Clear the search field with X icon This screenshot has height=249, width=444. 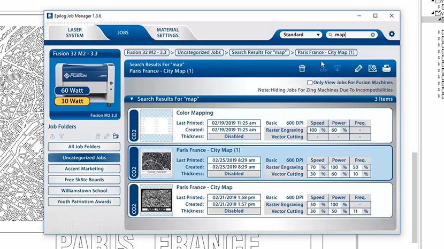coord(373,35)
